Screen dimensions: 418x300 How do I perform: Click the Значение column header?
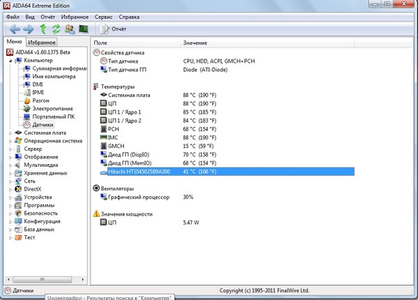pyautogui.click(x=268, y=43)
